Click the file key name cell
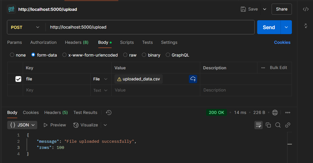This screenshot has width=313, height=163. tap(56, 79)
